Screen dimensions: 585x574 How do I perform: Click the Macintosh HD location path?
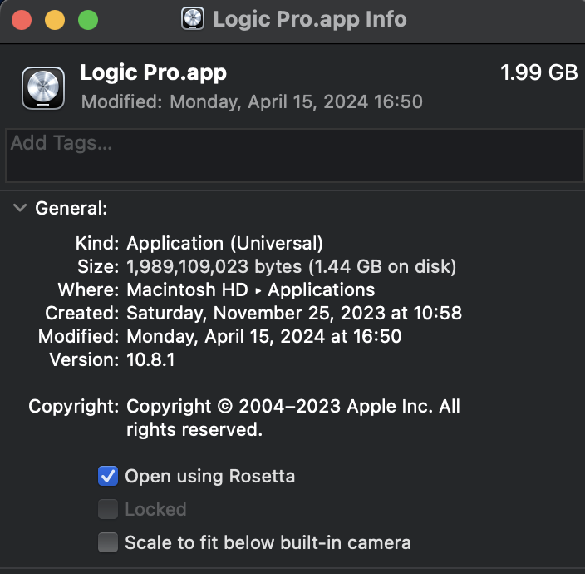click(x=187, y=289)
